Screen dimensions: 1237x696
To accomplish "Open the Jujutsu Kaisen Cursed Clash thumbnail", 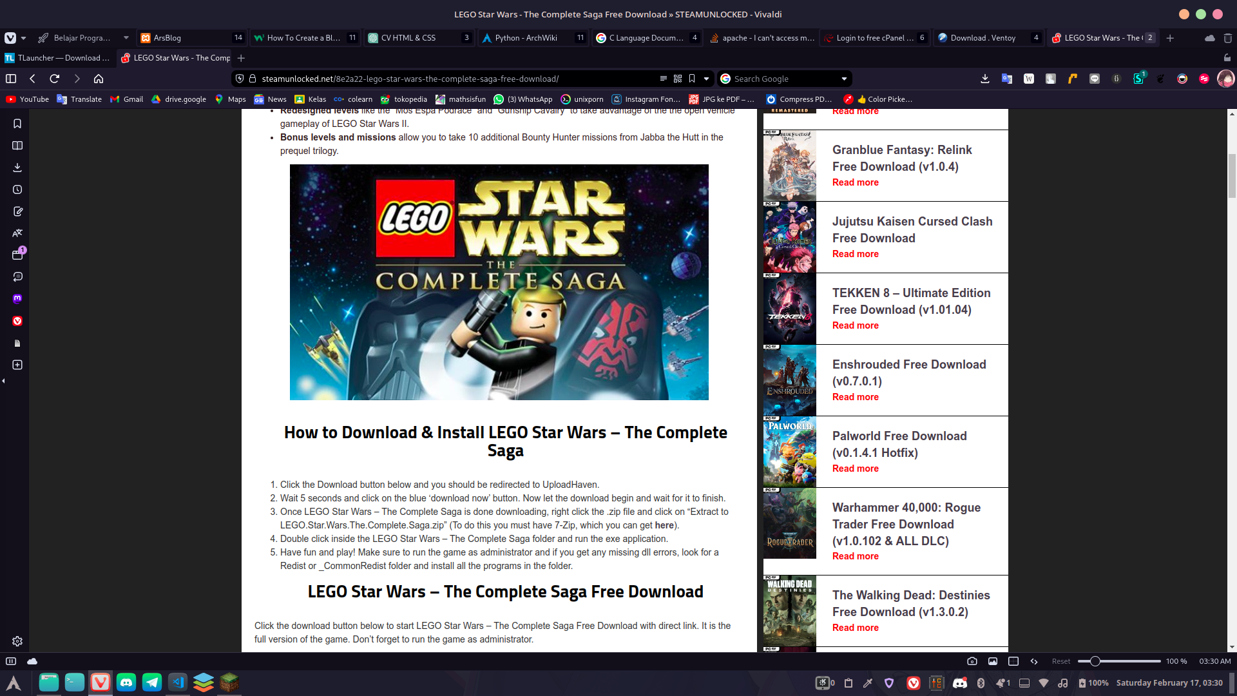I will click(789, 237).
